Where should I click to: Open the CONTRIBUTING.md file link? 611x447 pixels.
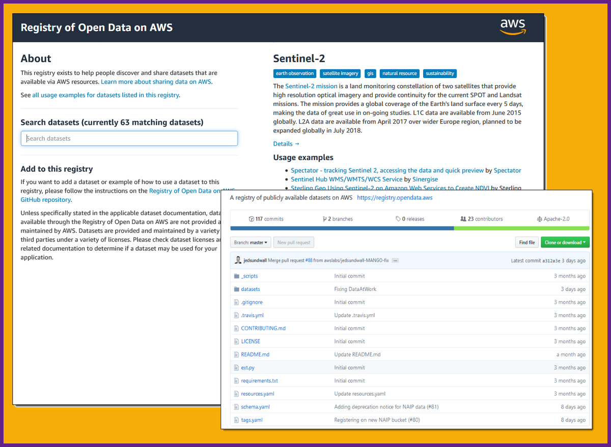click(263, 328)
